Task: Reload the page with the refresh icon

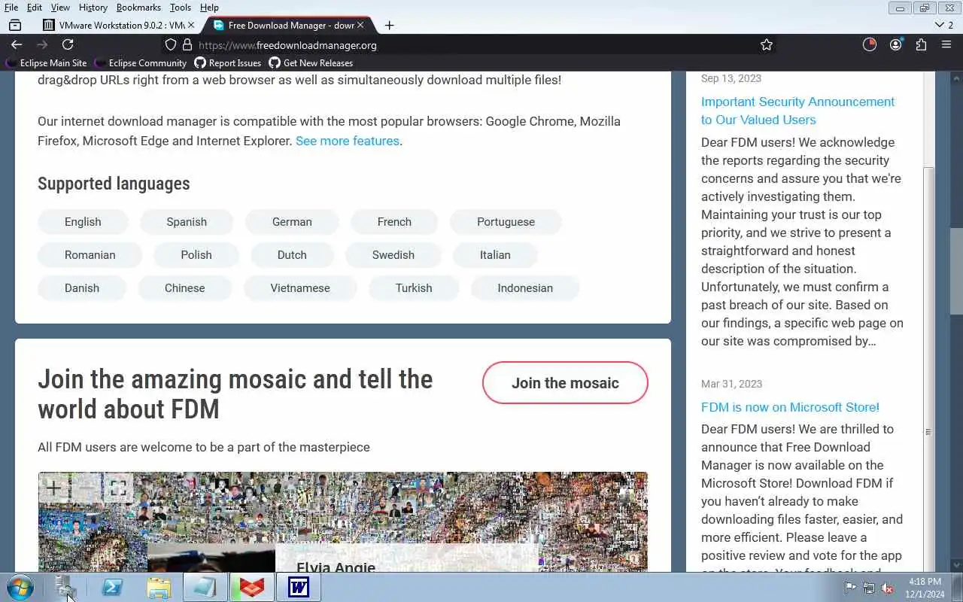Action: [68, 45]
